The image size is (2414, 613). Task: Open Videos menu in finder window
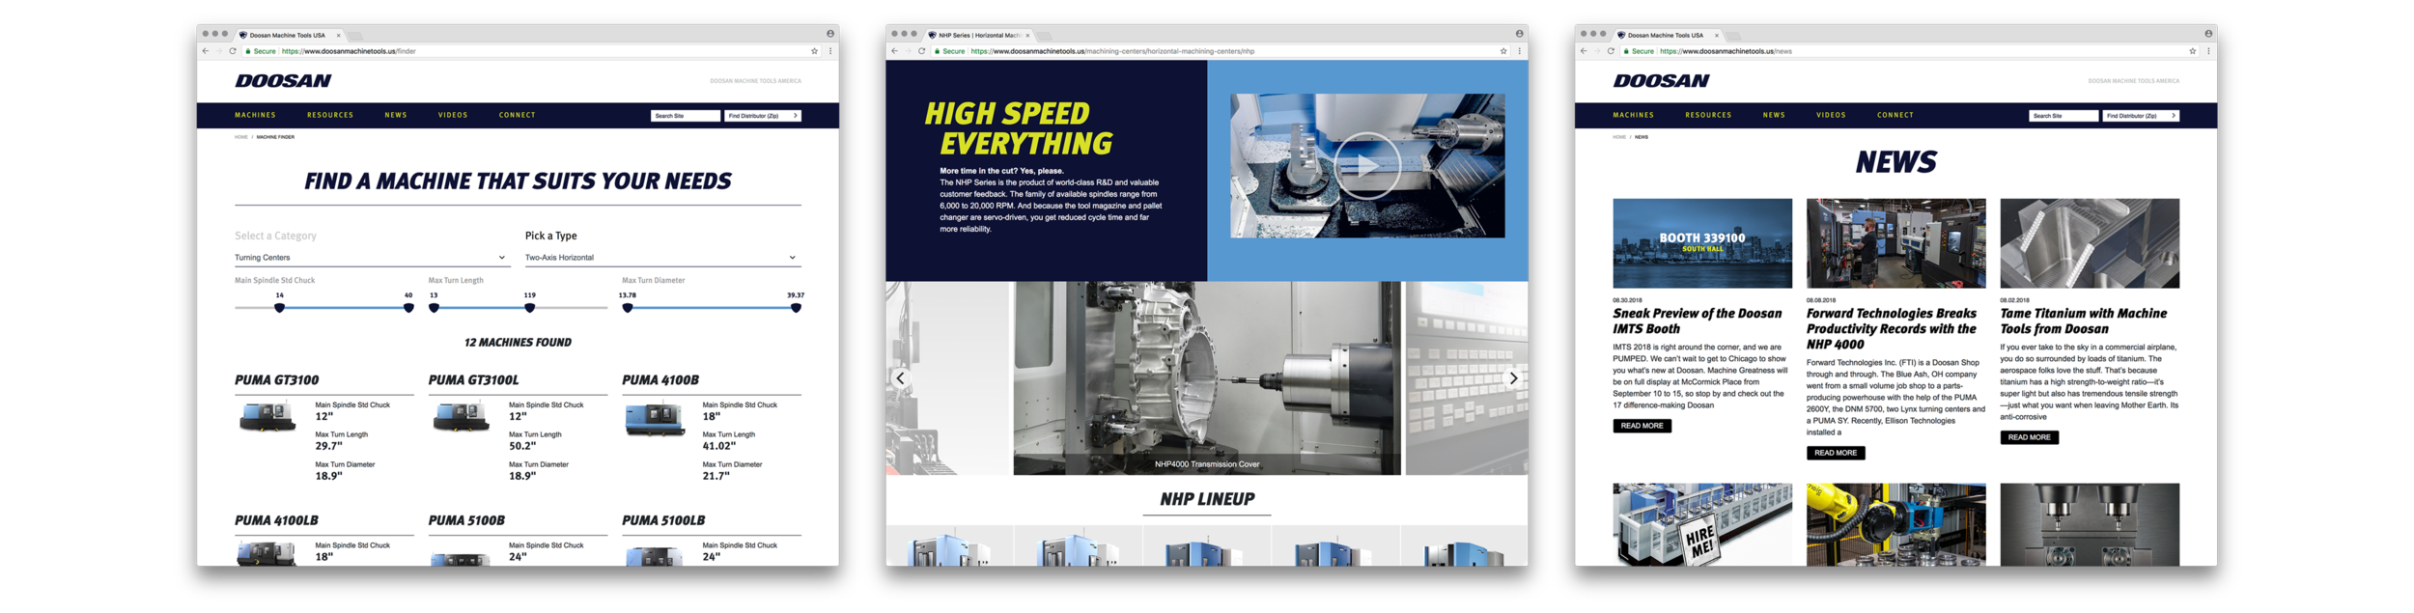point(453,115)
